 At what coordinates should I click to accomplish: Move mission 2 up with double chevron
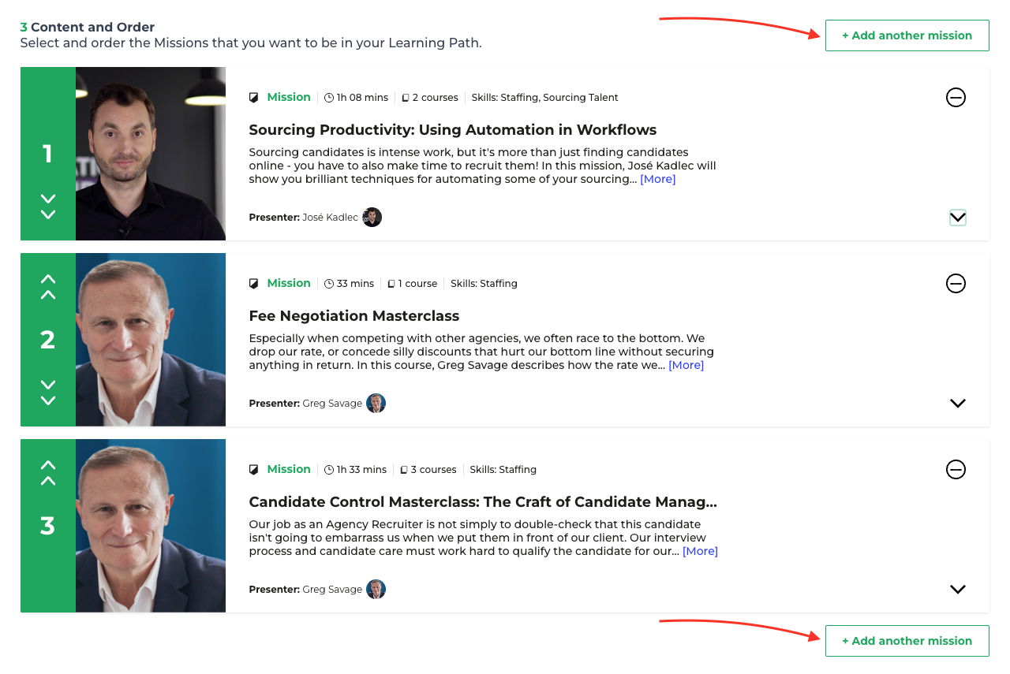(48, 287)
